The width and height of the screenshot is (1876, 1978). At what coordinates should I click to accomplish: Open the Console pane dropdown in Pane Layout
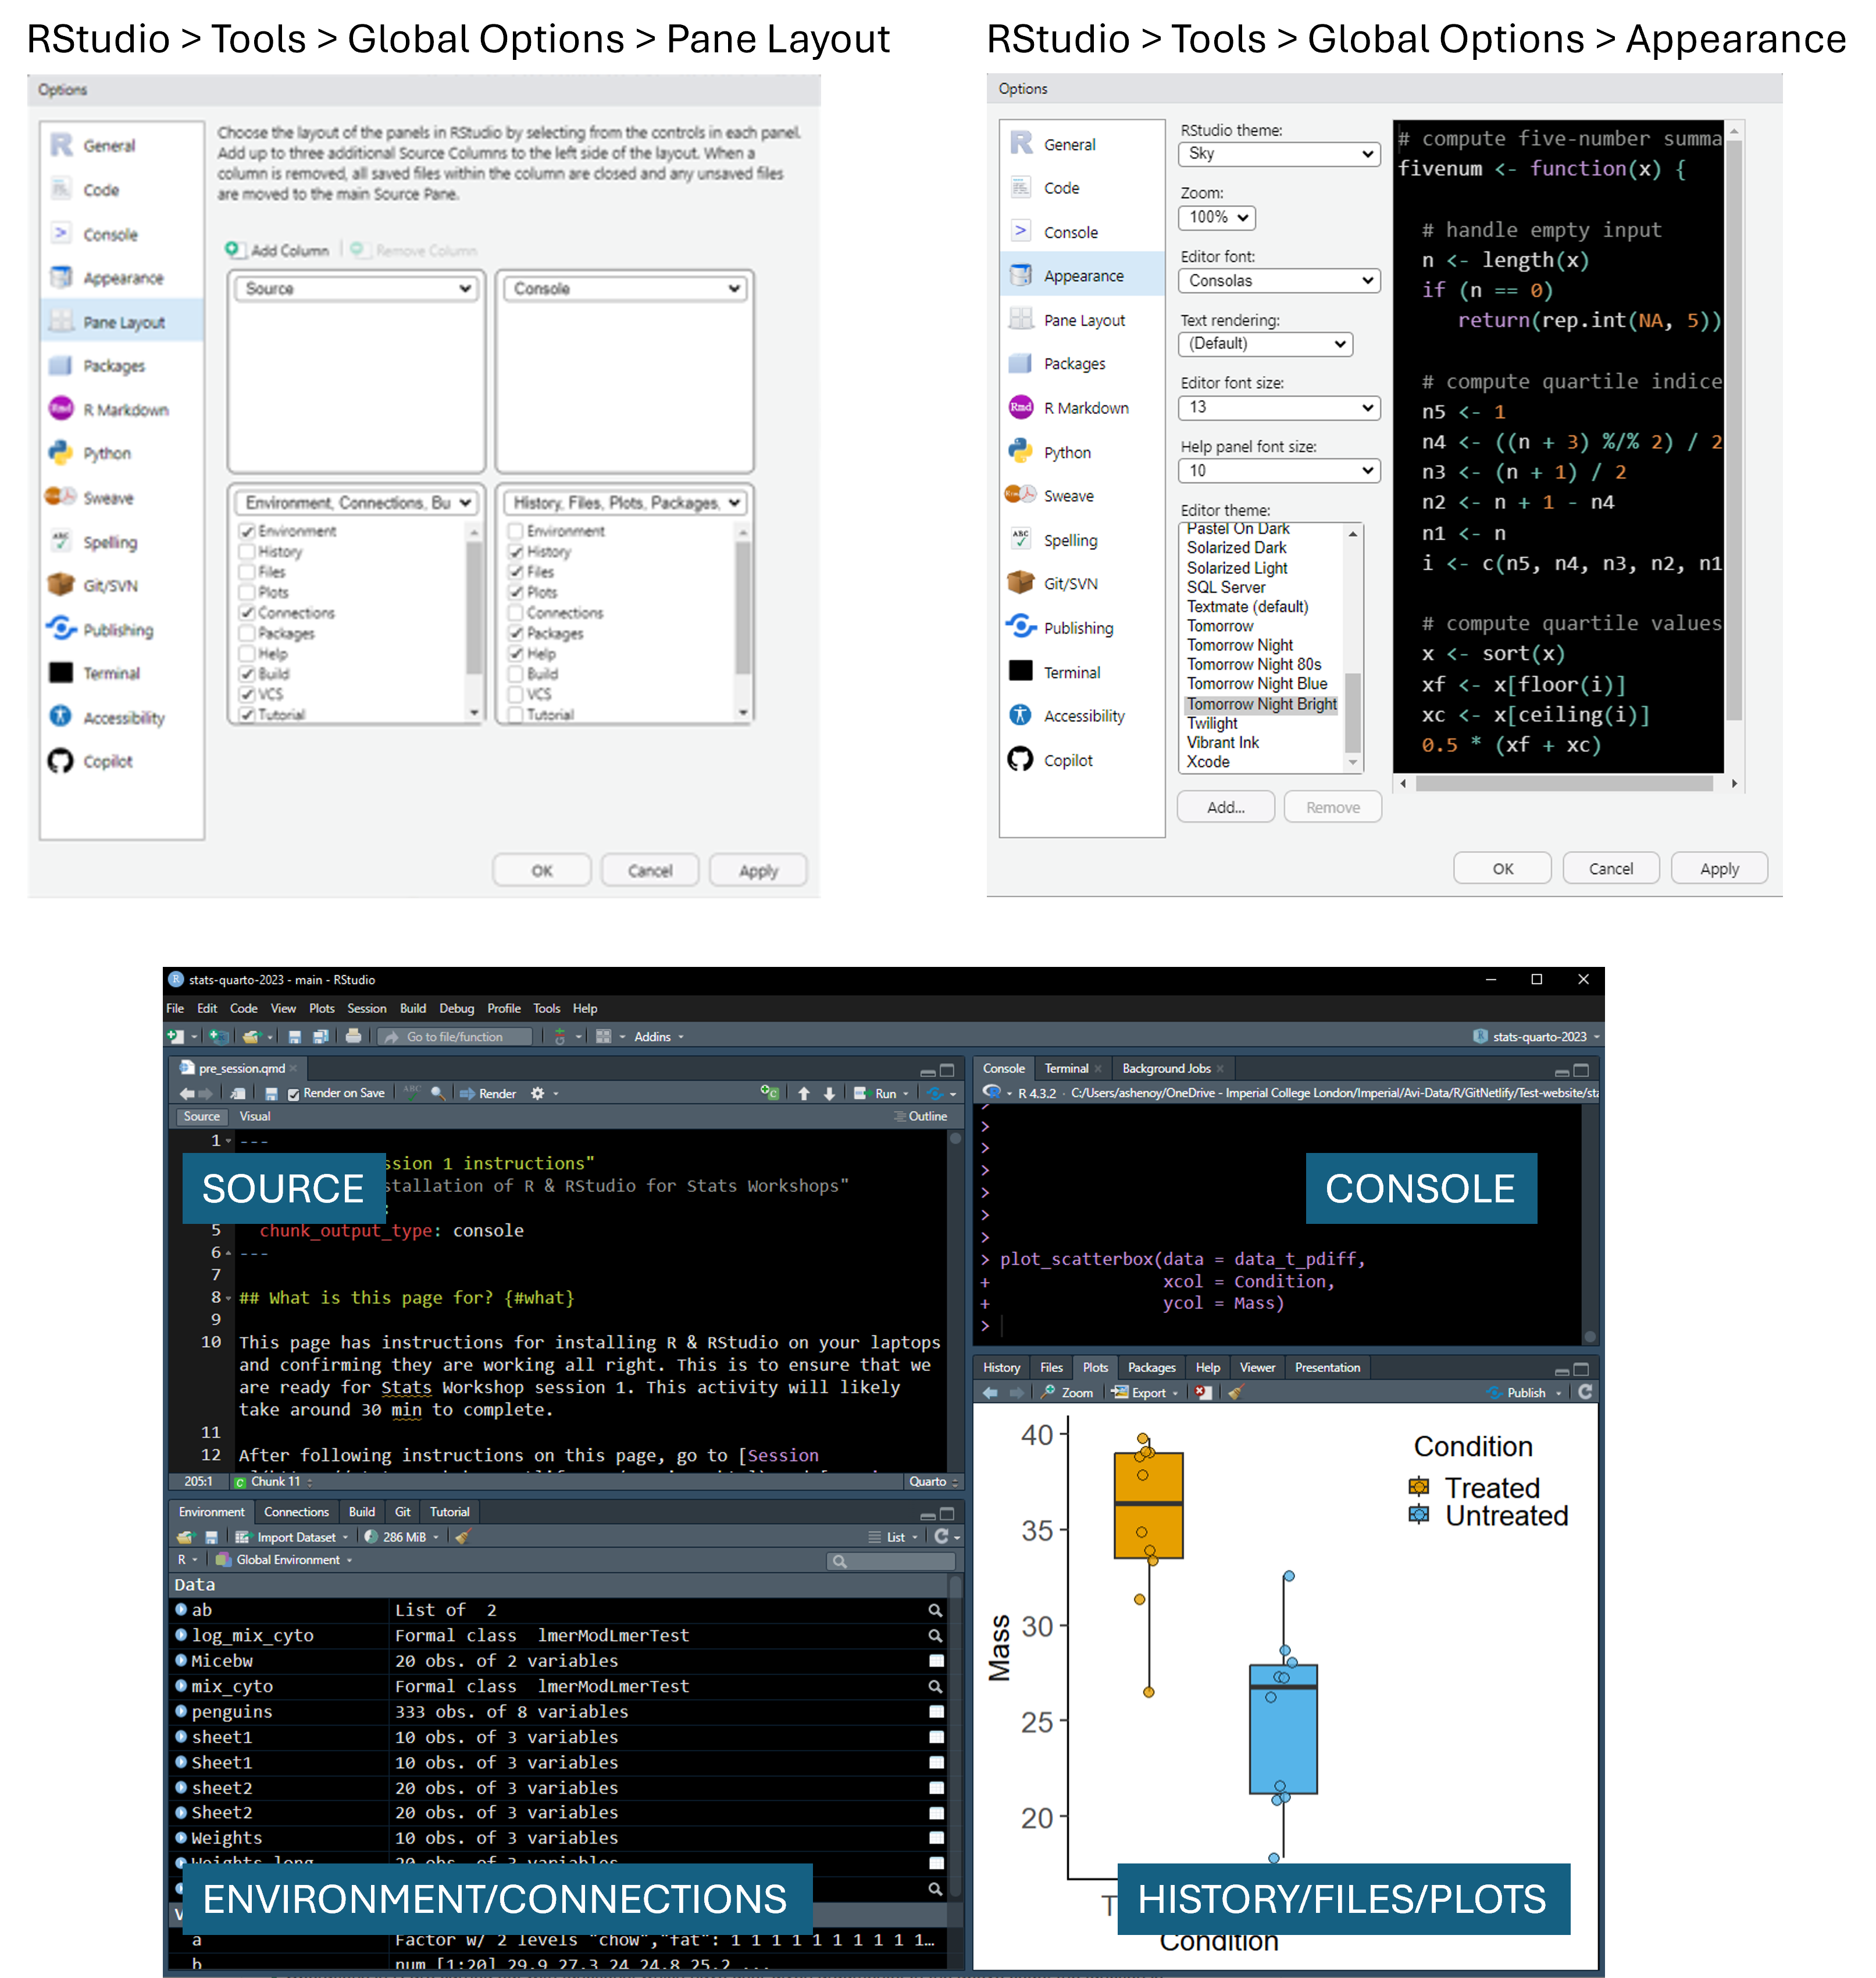pos(625,289)
